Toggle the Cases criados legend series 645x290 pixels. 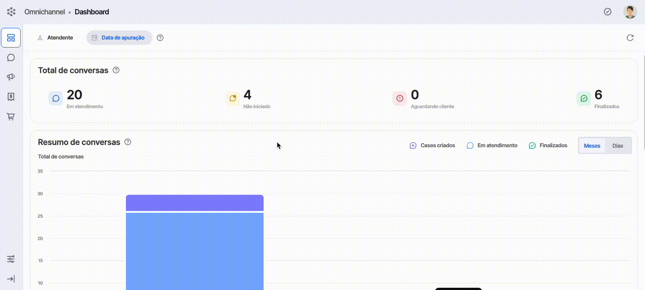pyautogui.click(x=432, y=145)
